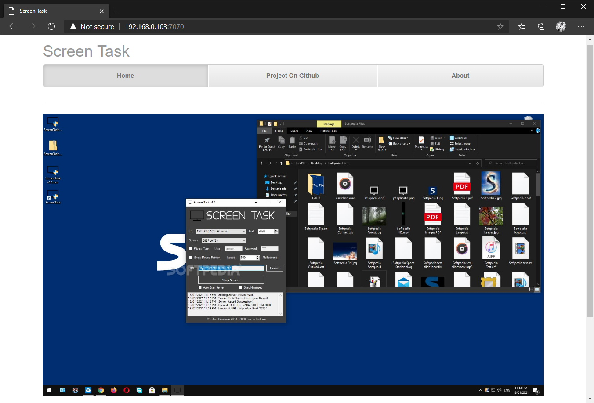Open the browser settings ellipsis menu
Viewport: 594px width, 403px height.
(x=581, y=26)
